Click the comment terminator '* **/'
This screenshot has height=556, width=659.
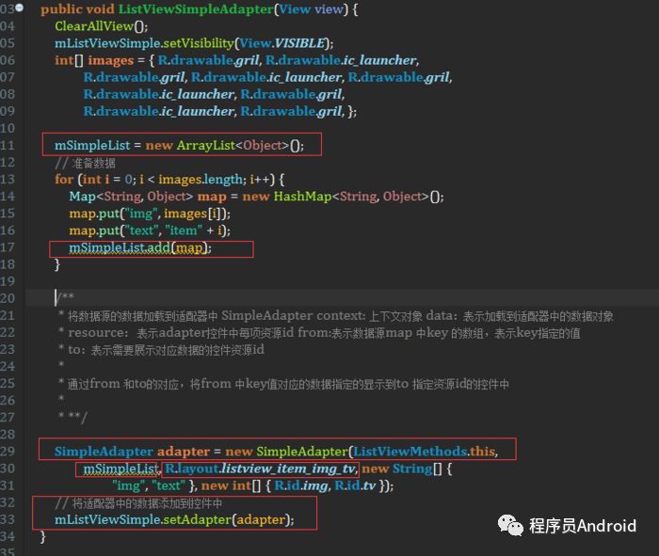coord(72,417)
